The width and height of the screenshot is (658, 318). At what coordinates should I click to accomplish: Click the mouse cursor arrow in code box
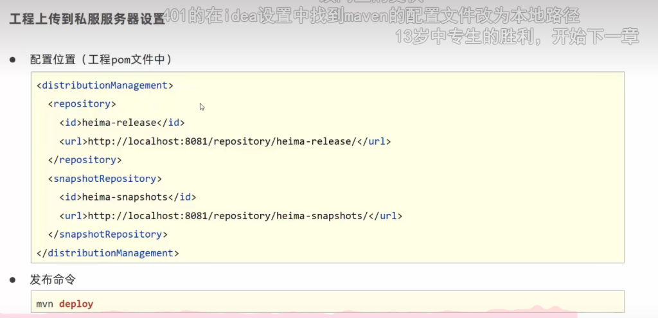click(202, 107)
